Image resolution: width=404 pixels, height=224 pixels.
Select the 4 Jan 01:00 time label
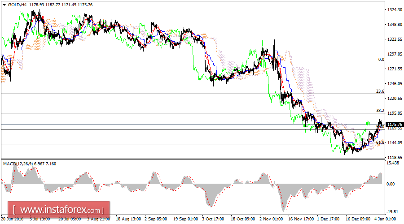[385, 219]
